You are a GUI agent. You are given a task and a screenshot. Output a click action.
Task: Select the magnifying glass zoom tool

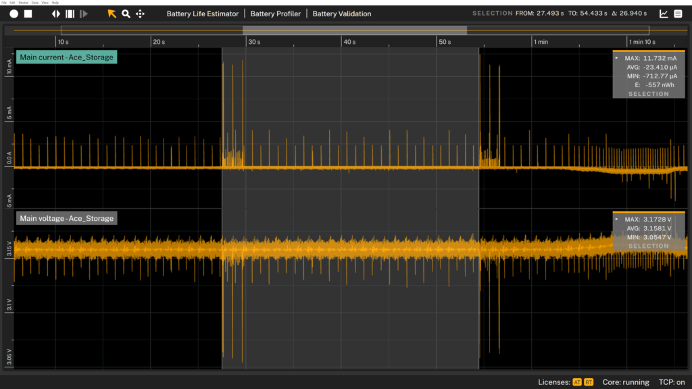pyautogui.click(x=126, y=14)
